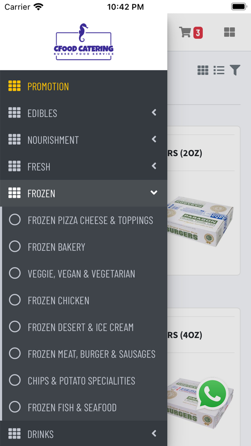Click the DRINKS category icon
251x446 pixels.
pyautogui.click(x=14, y=434)
